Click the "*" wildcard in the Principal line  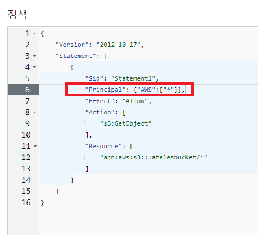[x=169, y=90]
